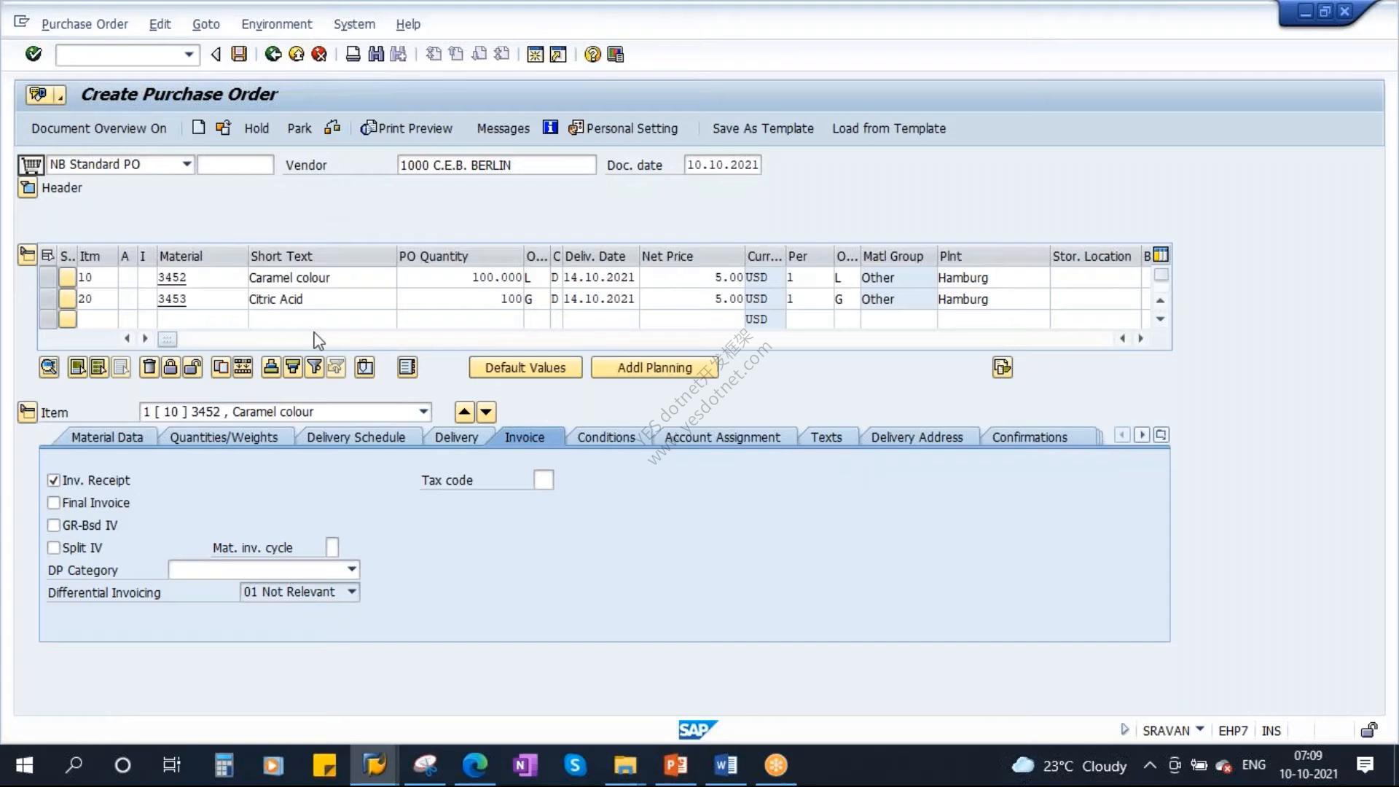This screenshot has width=1399, height=787.
Task: Enable the GR-Bsd IV checkbox
Action: [53, 525]
